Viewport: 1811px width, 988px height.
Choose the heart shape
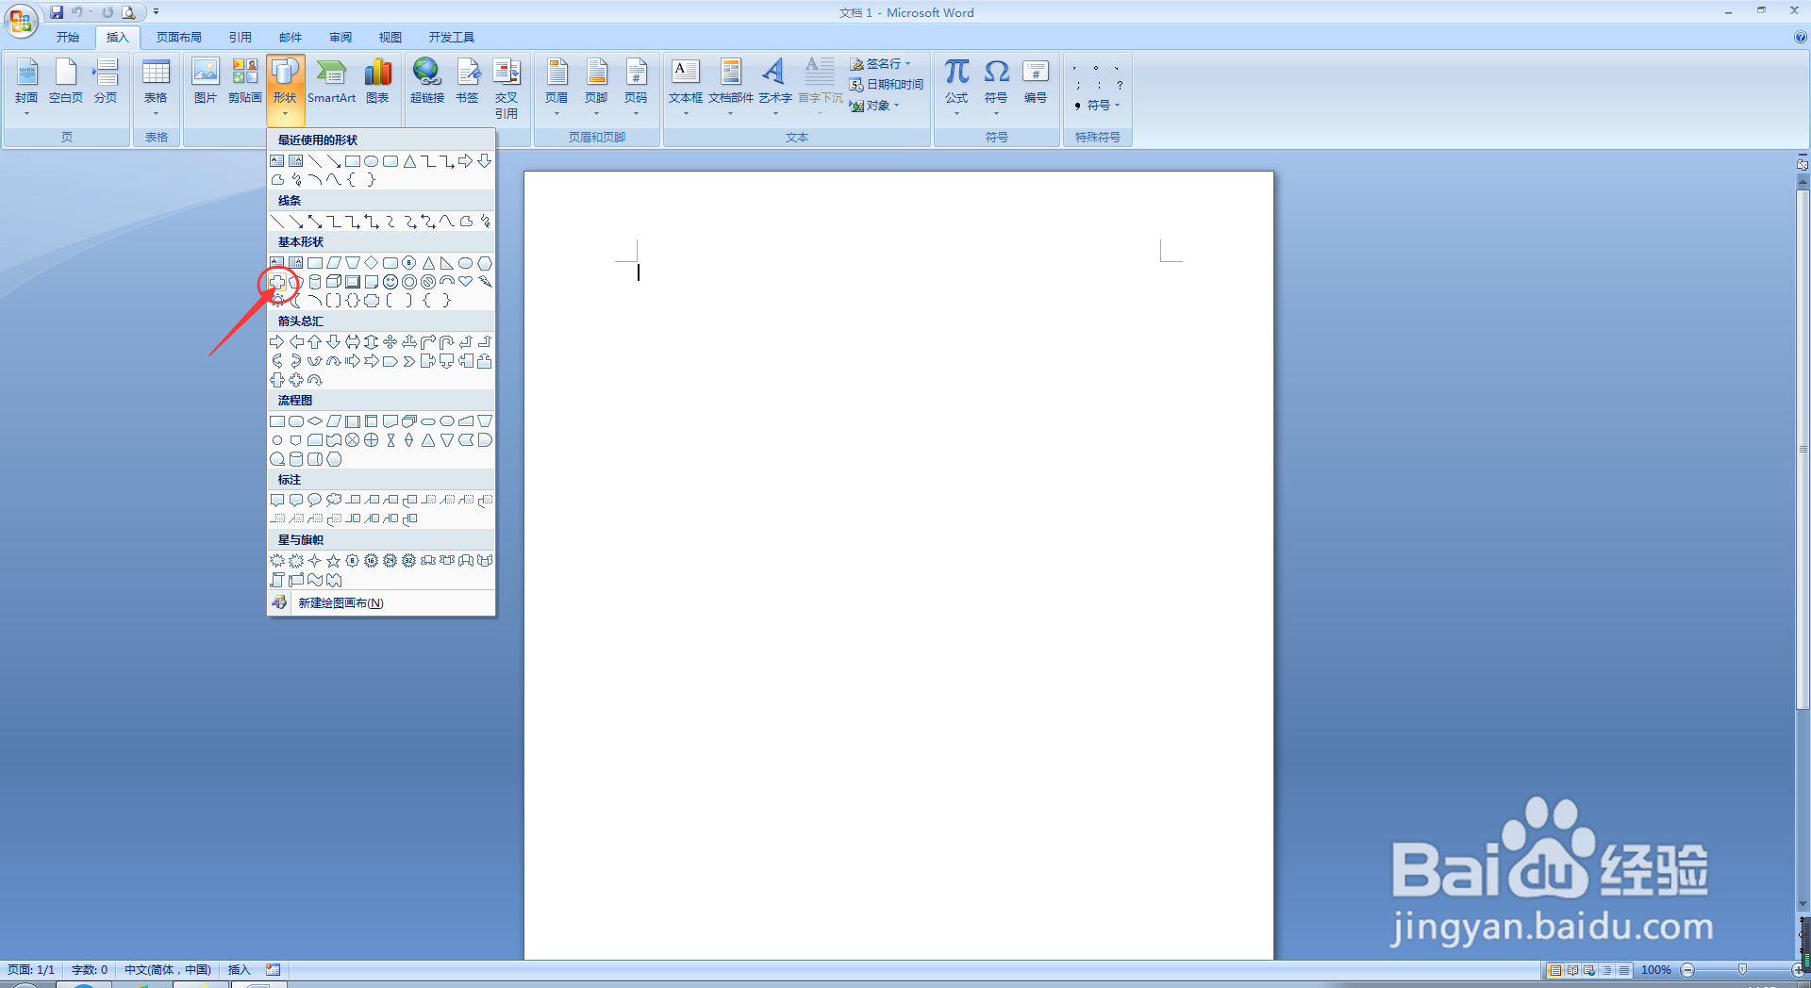tap(466, 282)
